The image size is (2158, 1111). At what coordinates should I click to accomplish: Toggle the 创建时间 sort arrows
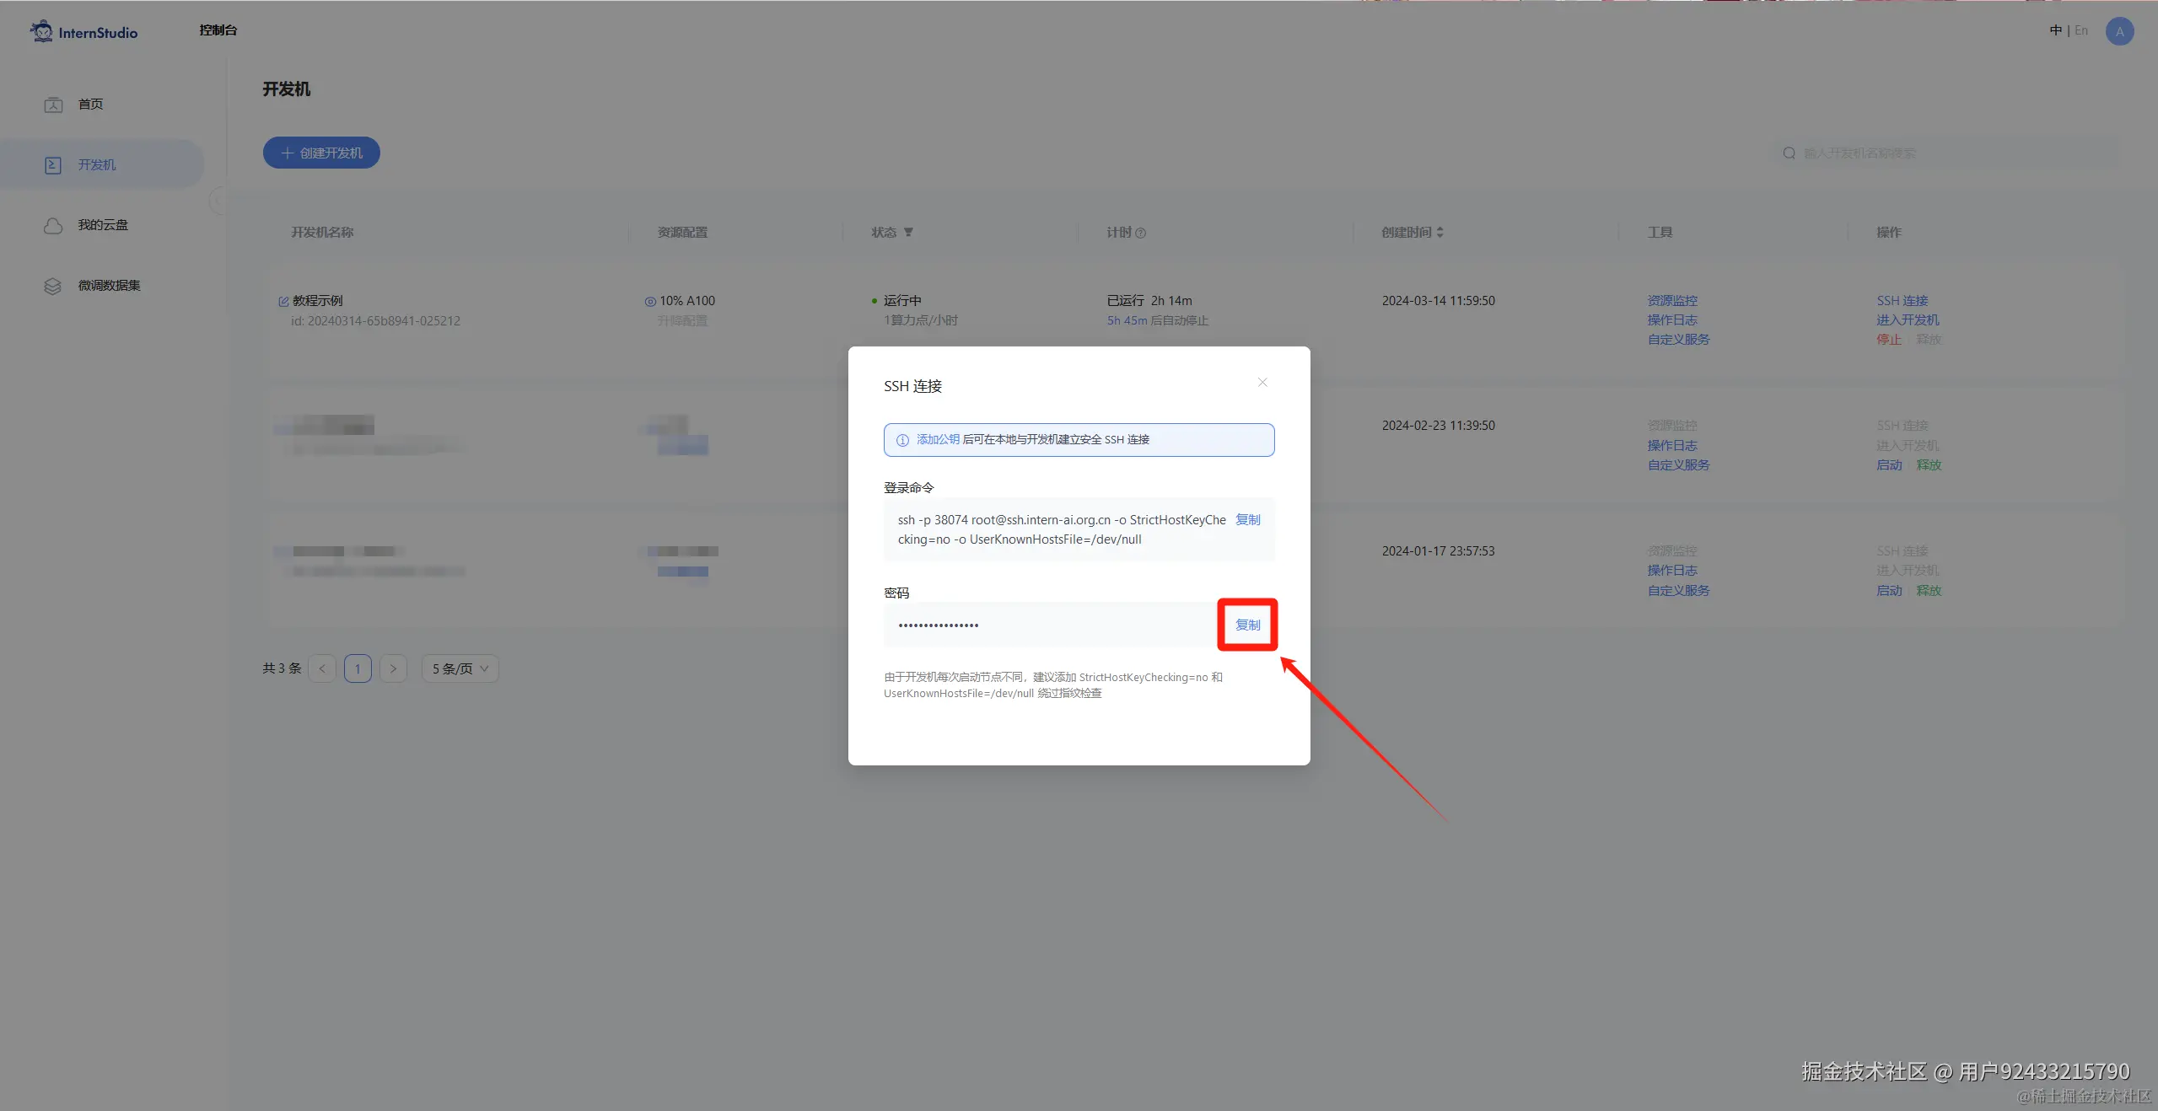tap(1440, 232)
